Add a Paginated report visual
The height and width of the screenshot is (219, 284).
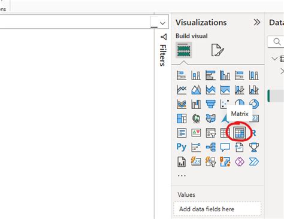(182, 162)
